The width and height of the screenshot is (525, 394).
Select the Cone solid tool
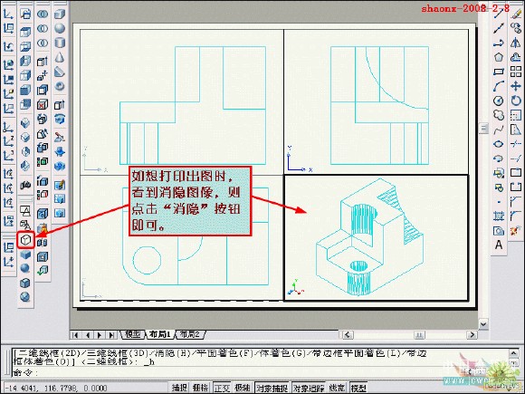click(x=60, y=57)
